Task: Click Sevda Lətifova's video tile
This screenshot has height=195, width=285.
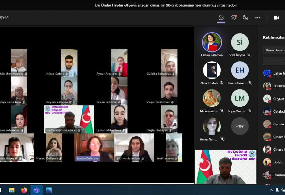Action: [119, 91]
